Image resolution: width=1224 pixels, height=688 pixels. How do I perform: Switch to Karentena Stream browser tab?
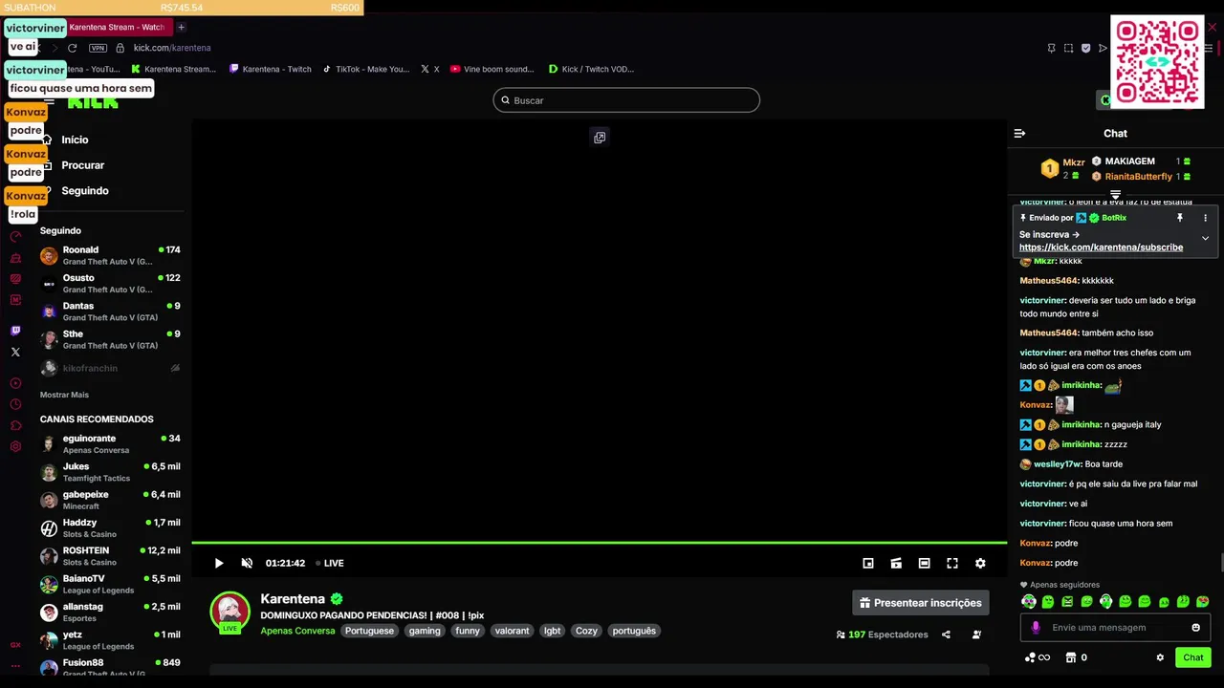[118, 27]
